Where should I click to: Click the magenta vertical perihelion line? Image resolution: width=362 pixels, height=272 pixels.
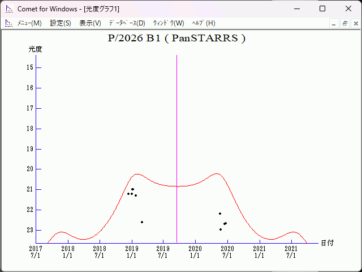click(x=177, y=113)
